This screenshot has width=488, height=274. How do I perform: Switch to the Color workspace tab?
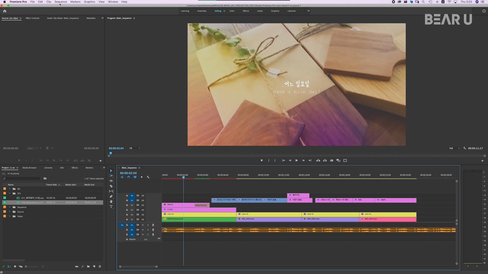point(232,11)
